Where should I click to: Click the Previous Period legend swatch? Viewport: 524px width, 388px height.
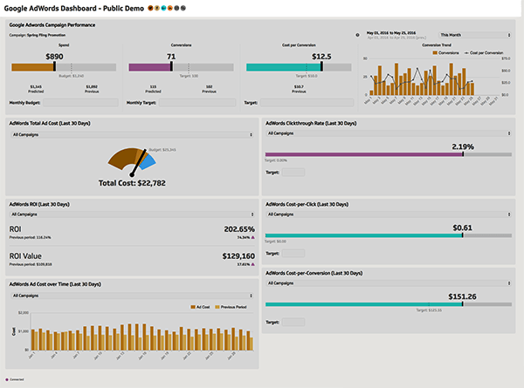tap(217, 307)
